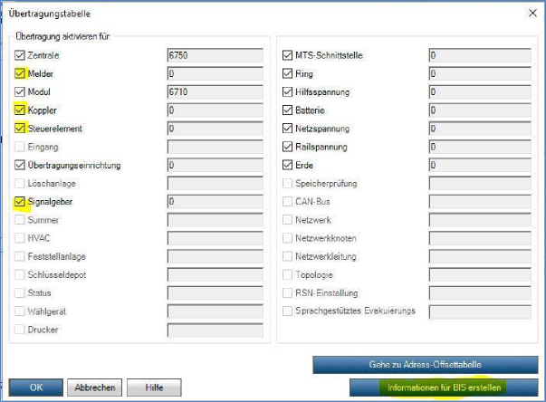Screen dimensions: 546x402
Task: Click the Railspannung offset field
Action: [x=480, y=147]
